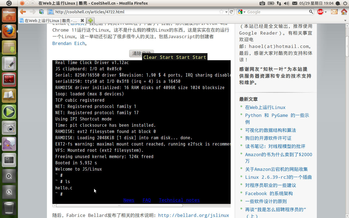
Task: Open the bellard.org/jslinux link
Action: pos(194,215)
